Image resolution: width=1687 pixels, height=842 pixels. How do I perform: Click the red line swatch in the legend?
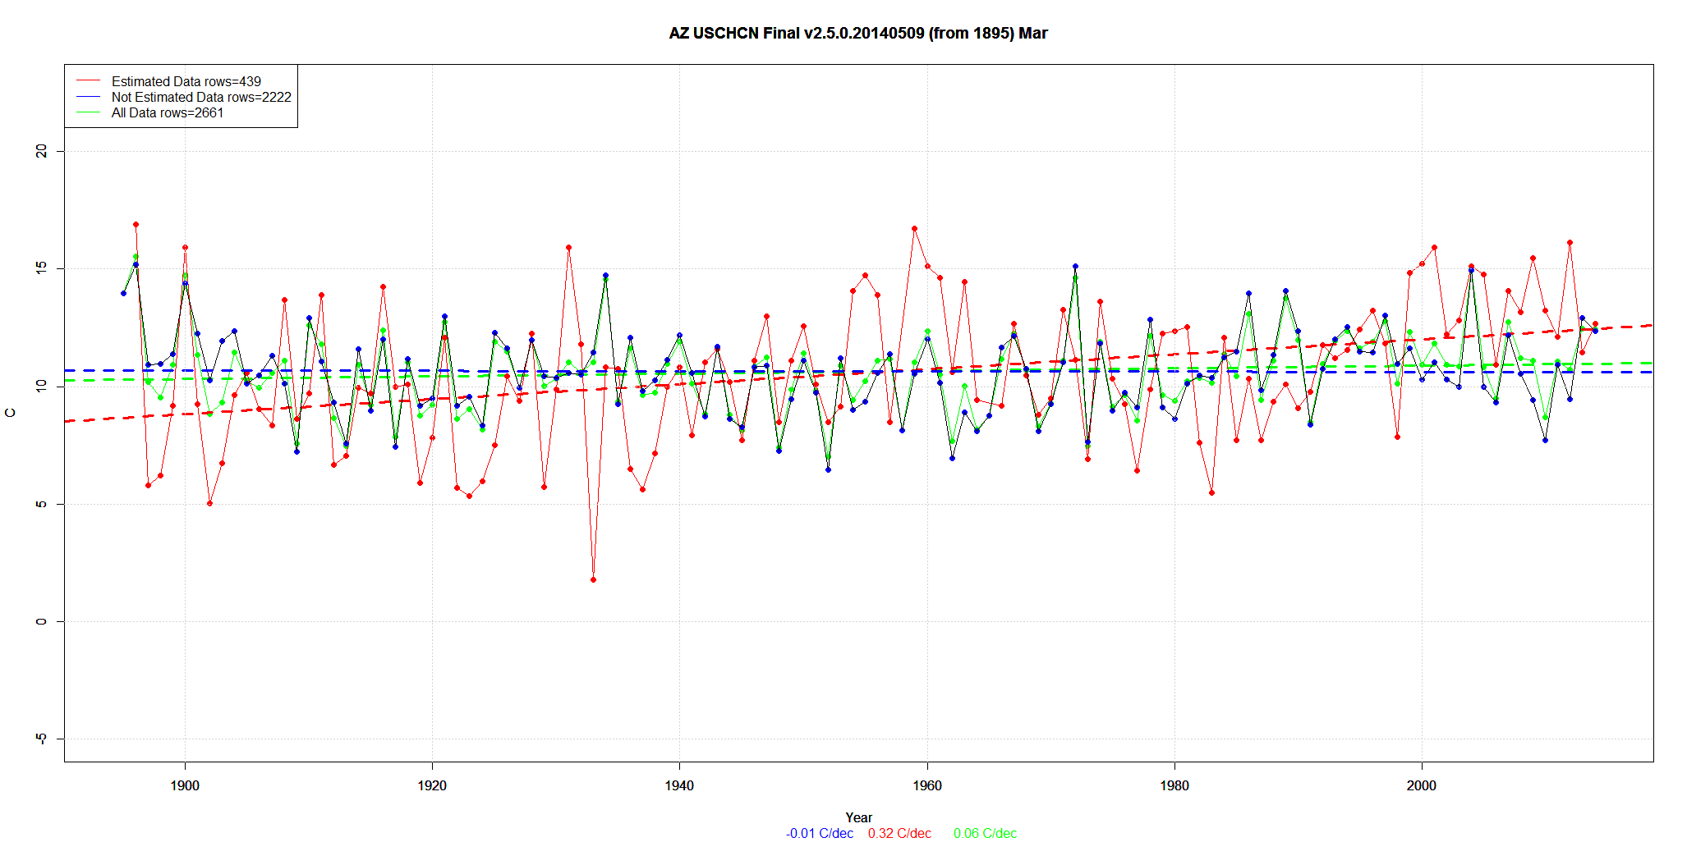click(88, 81)
